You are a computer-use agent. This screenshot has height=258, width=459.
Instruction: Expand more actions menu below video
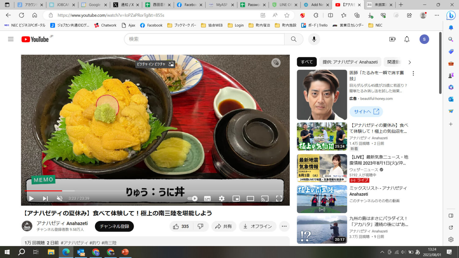click(284, 226)
